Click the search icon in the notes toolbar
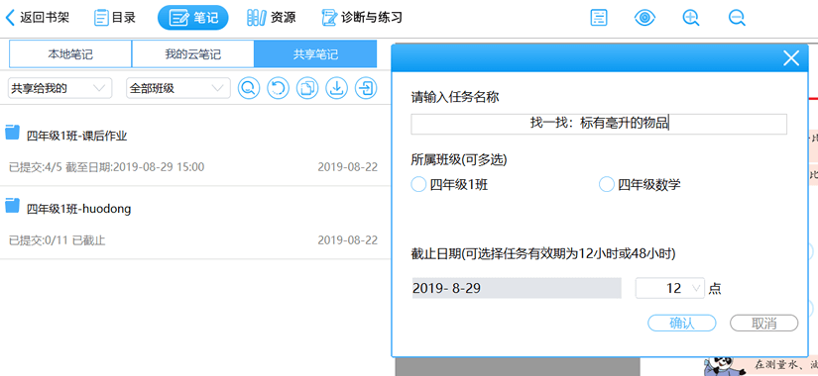This screenshot has height=376, width=818. click(x=249, y=88)
